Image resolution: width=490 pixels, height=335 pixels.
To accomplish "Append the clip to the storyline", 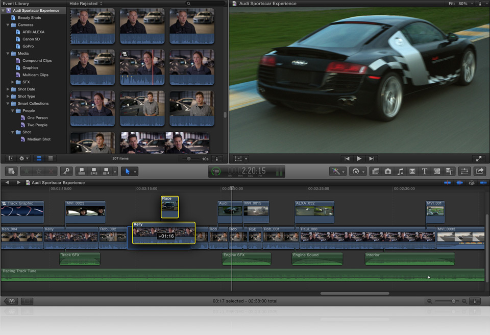I will click(106, 172).
